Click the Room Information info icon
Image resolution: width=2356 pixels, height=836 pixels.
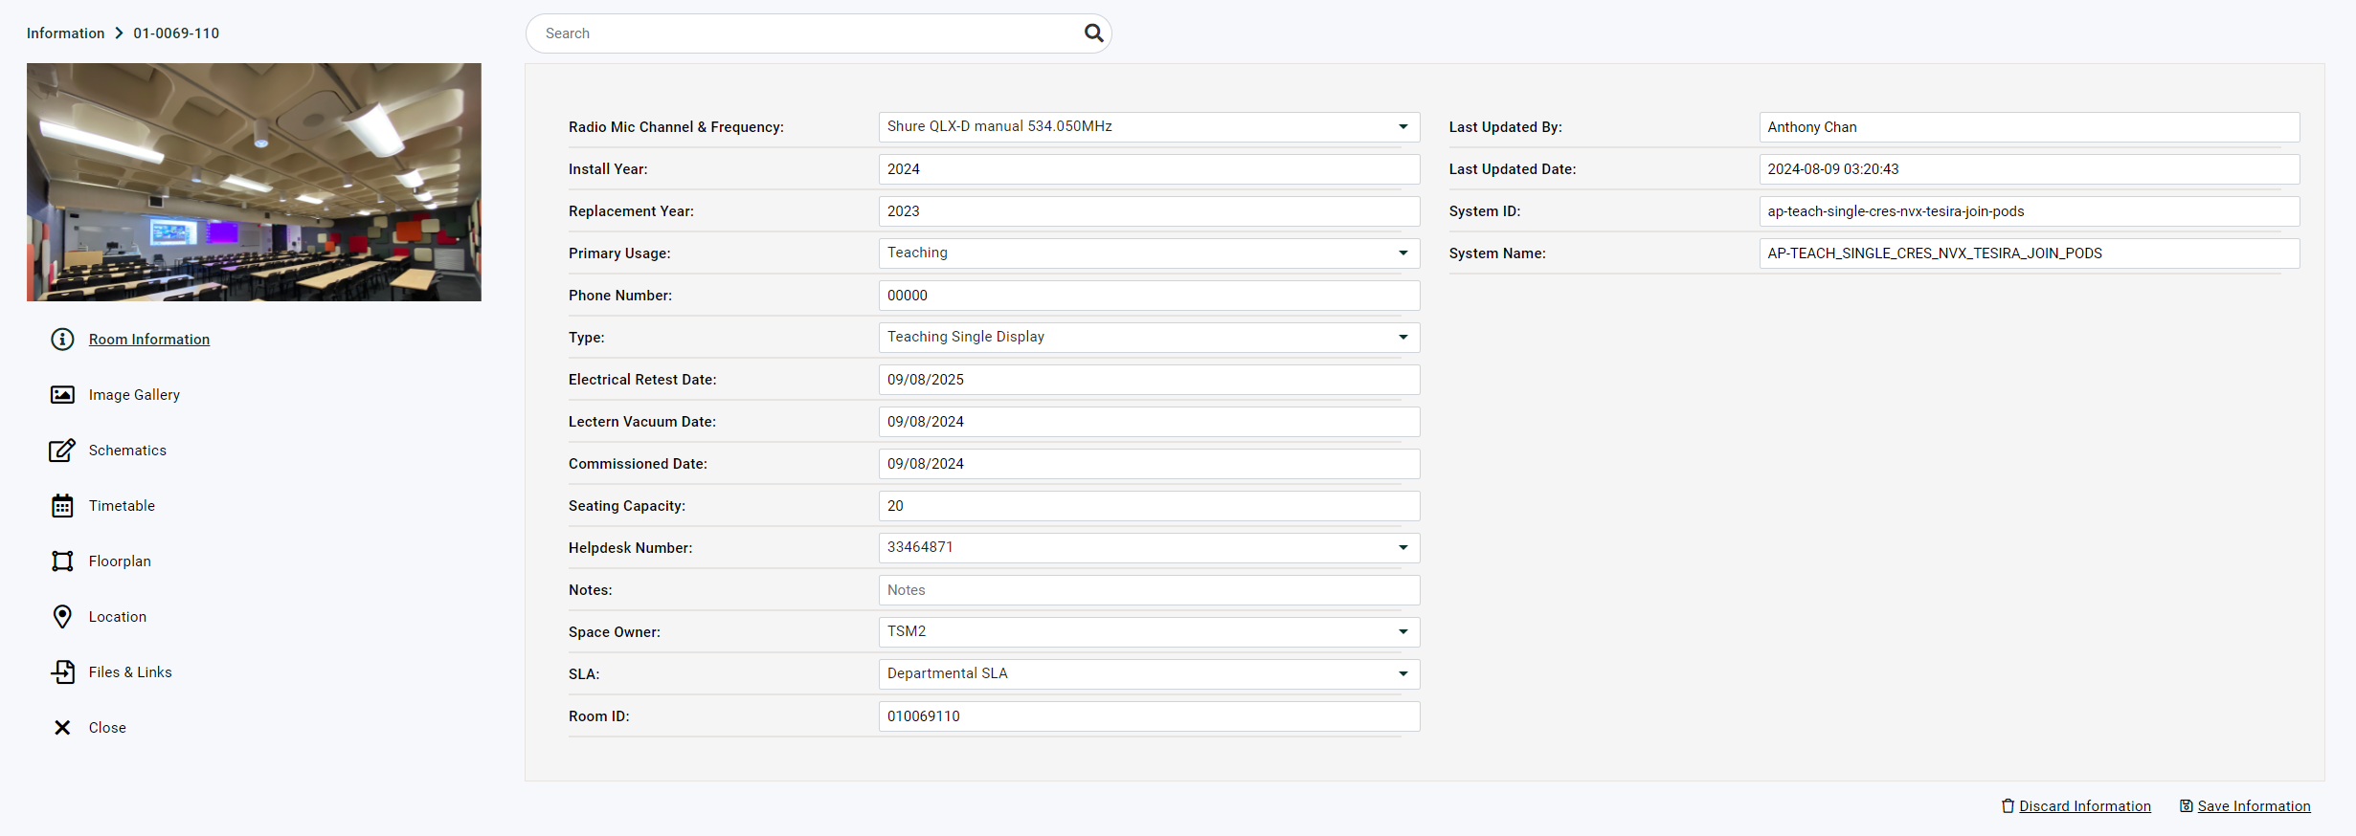(x=62, y=340)
